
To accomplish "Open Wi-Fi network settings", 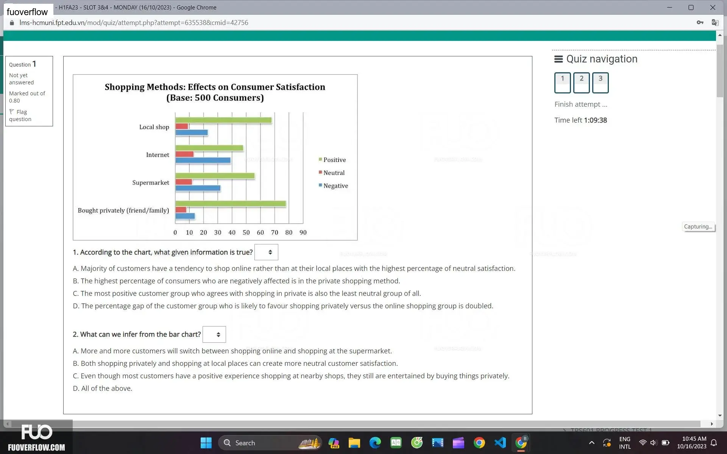I will [643, 443].
